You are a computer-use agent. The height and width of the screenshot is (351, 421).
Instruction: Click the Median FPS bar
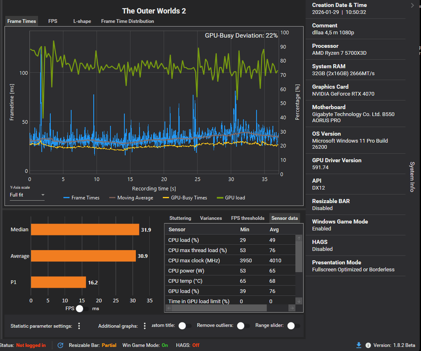[85, 230]
